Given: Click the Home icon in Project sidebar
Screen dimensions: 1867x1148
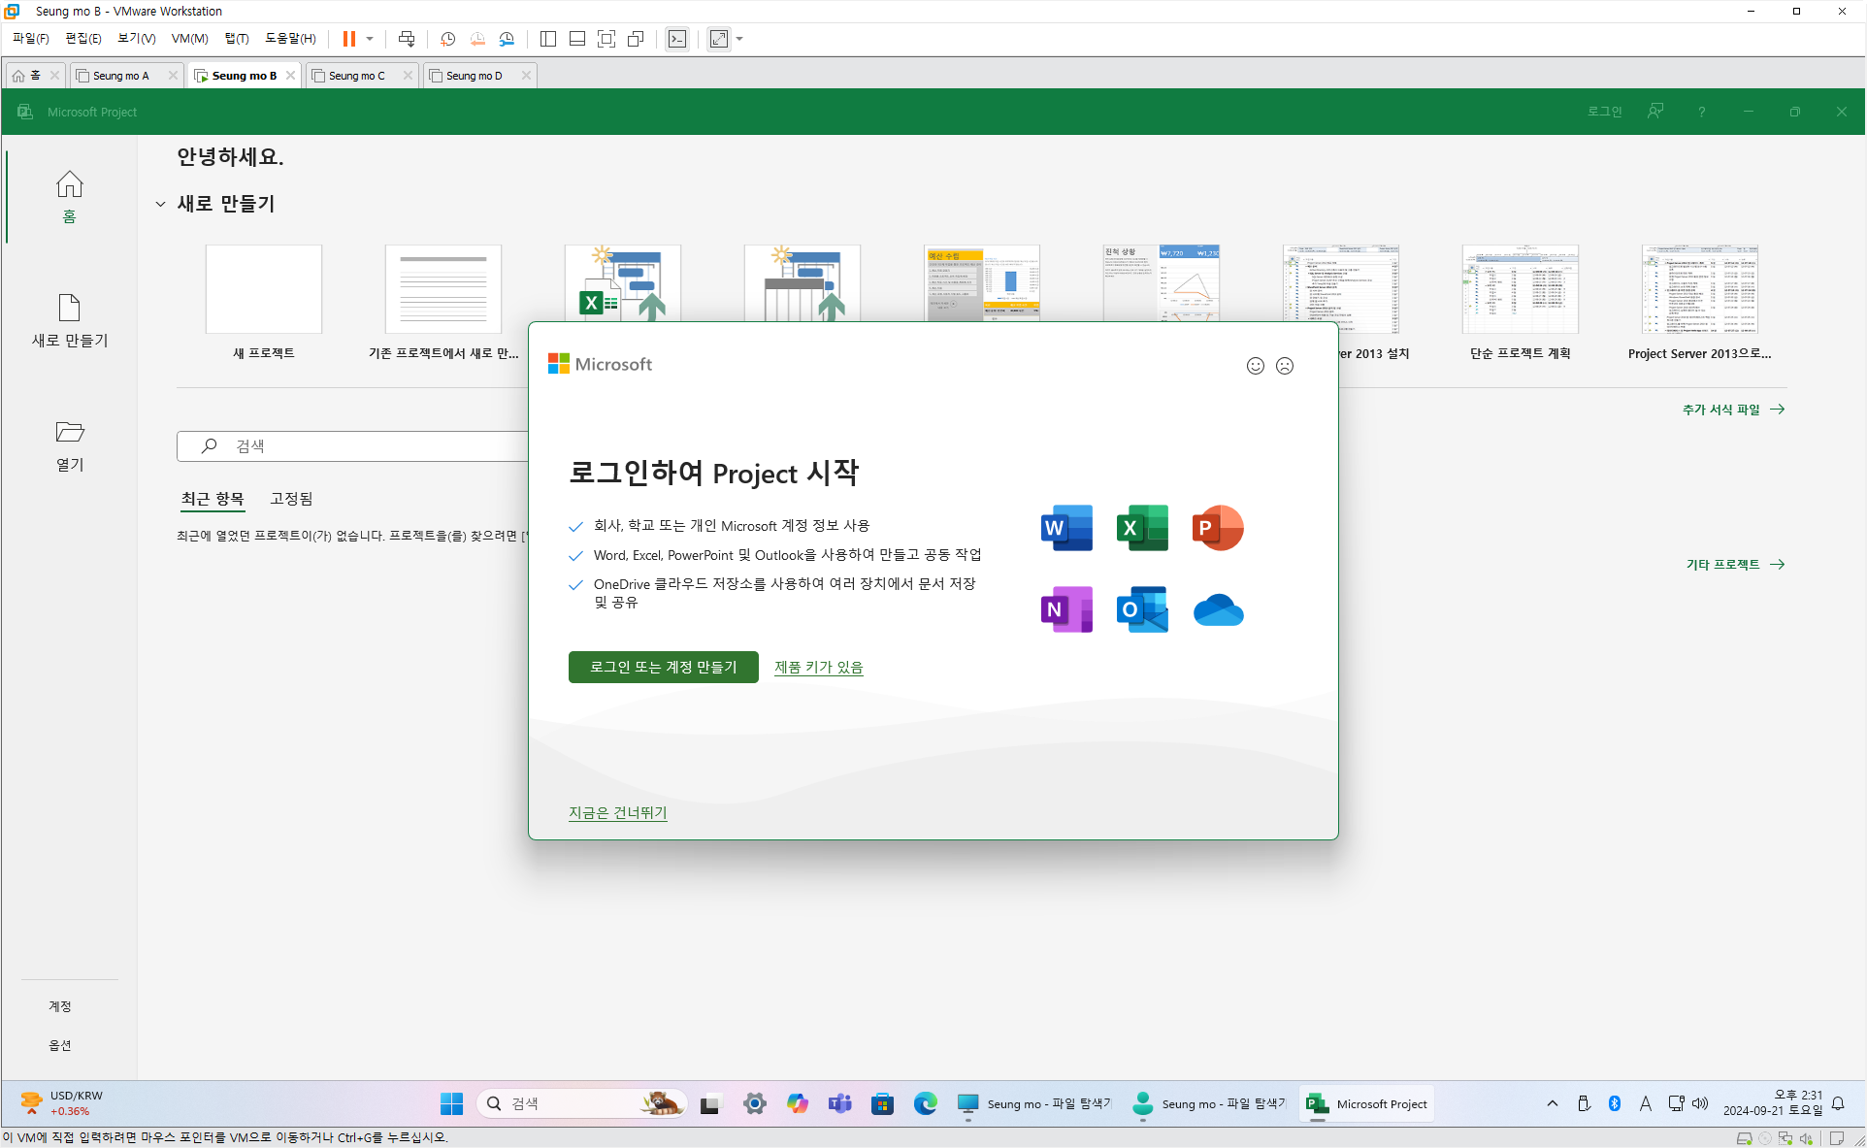Looking at the screenshot, I should pos(69,184).
